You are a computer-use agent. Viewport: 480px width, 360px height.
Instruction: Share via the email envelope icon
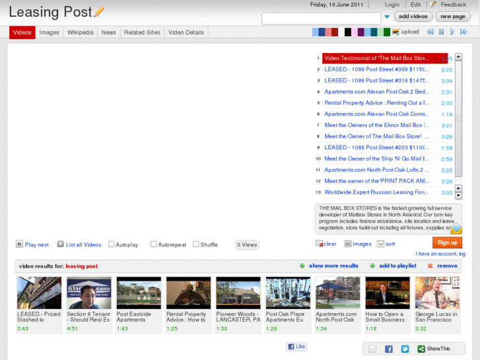pos(372,349)
